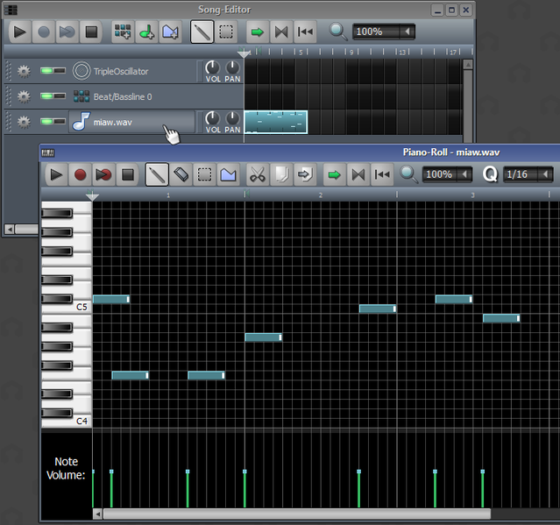This screenshot has width=560, height=525.
Task: Click record-while-playing in Song-Editor
Action: (67, 32)
